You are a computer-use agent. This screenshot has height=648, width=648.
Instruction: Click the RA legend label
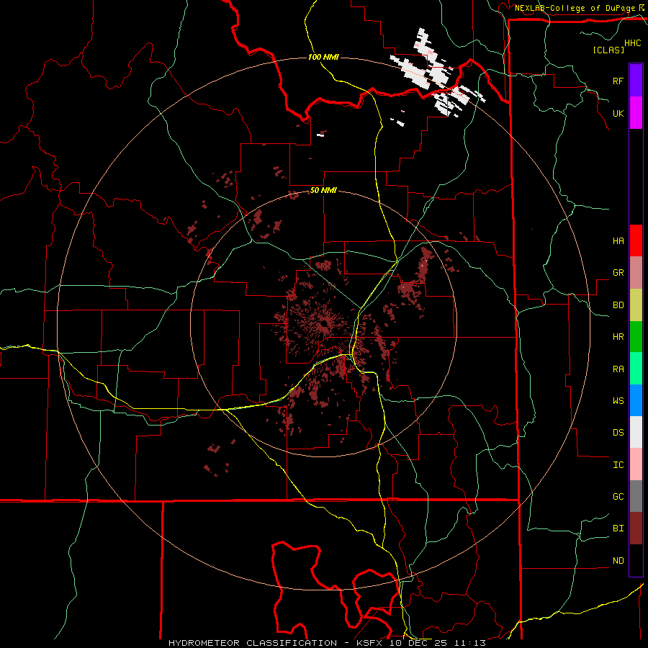click(x=618, y=369)
